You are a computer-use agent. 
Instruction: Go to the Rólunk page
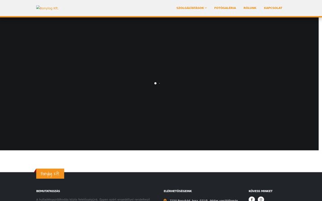(250, 8)
